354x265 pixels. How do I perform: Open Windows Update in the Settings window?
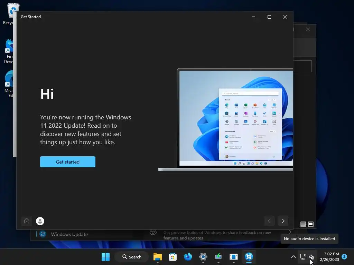[x=69, y=234]
